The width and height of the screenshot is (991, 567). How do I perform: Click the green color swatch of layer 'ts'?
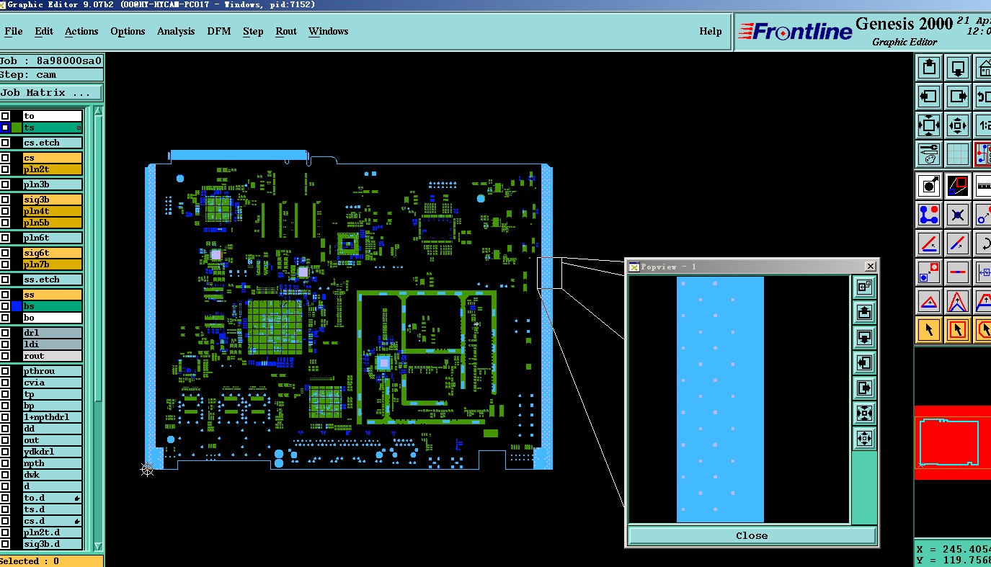(x=16, y=128)
